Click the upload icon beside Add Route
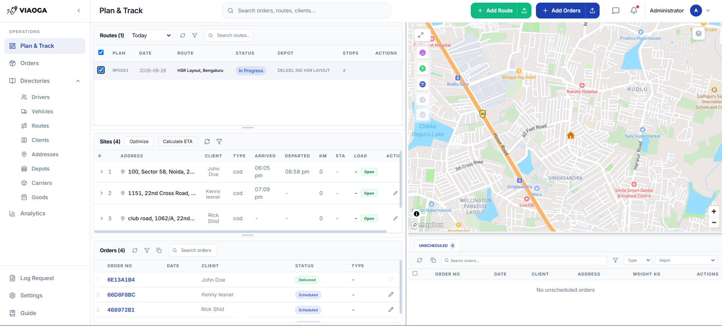Viewport: 722px width, 326px height. point(524,11)
